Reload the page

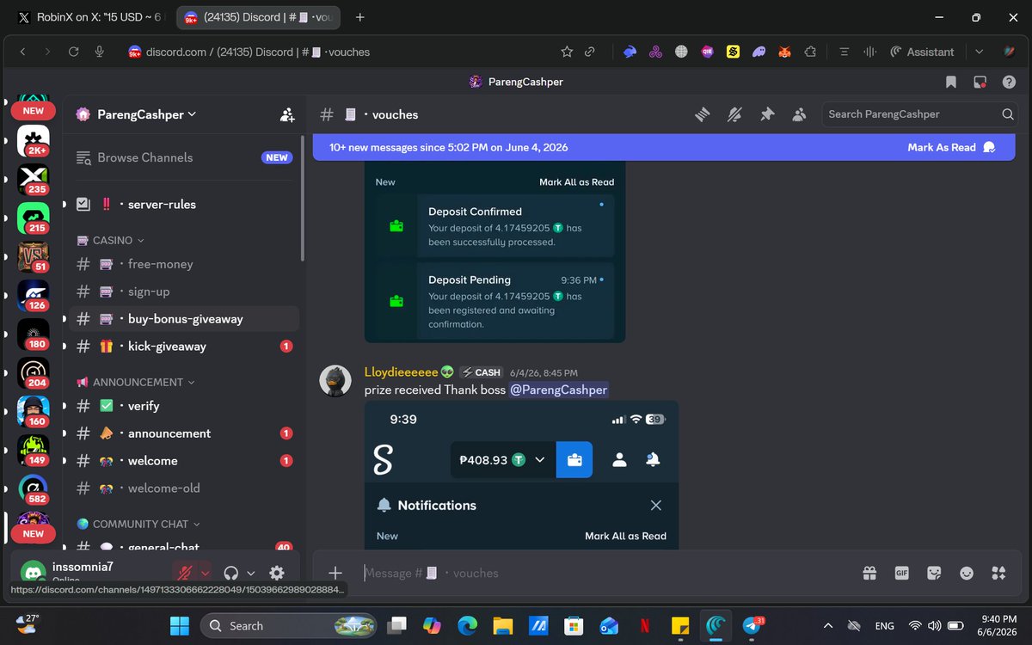click(74, 52)
